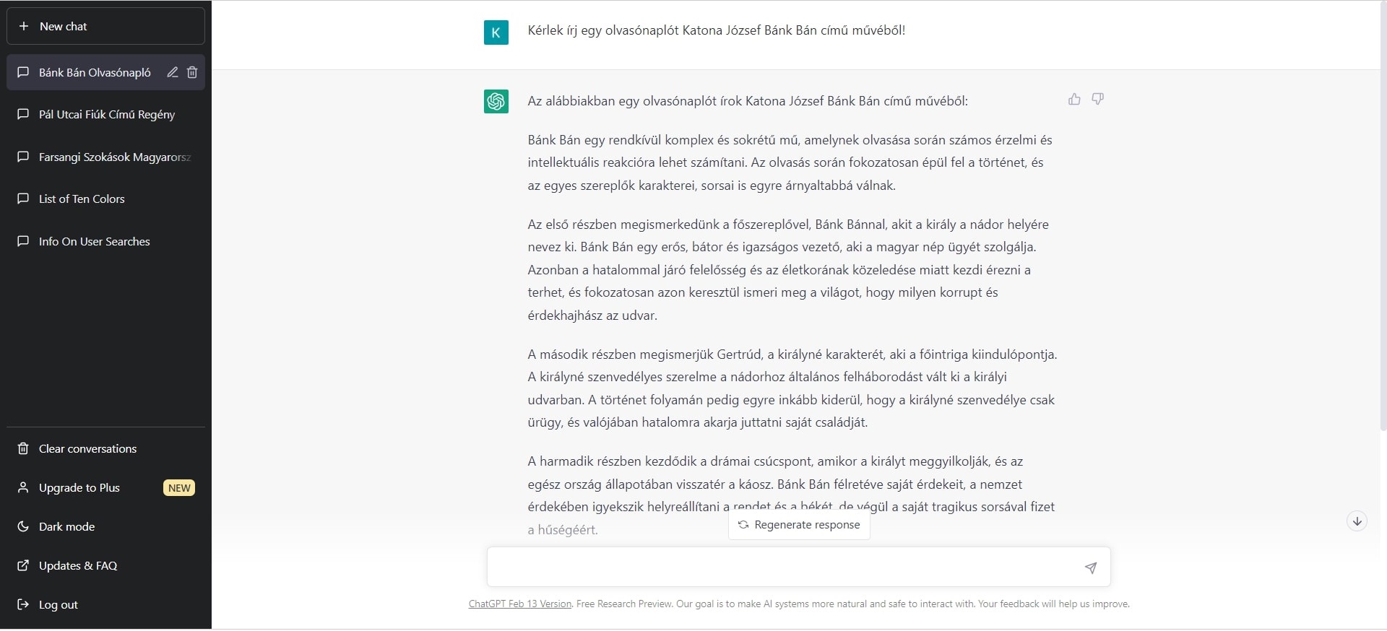The width and height of the screenshot is (1387, 631).
Task: Jump to bottom with down arrow button
Action: pyautogui.click(x=1357, y=521)
